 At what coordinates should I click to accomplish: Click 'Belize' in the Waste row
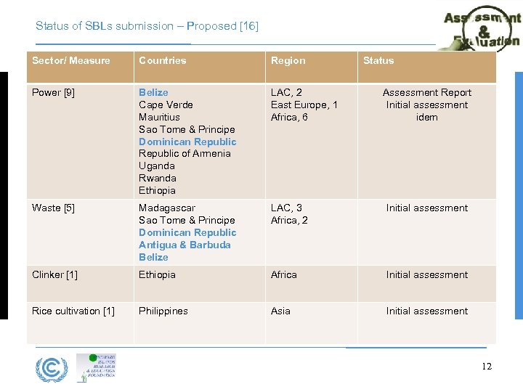[153, 257]
